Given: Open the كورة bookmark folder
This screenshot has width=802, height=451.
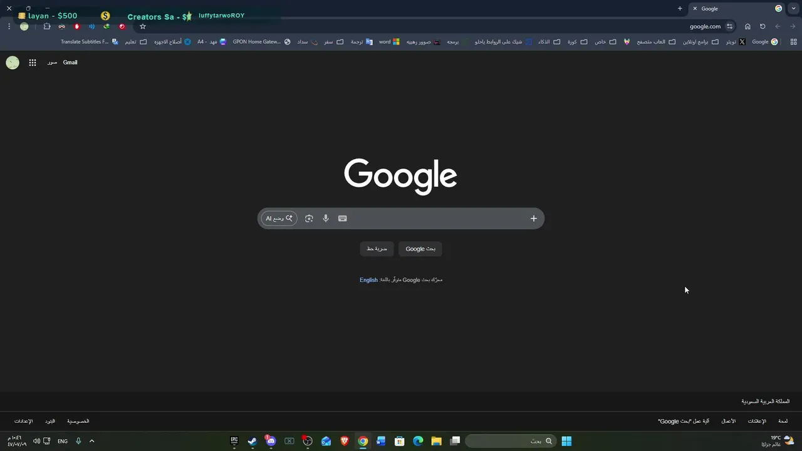Looking at the screenshot, I should (578, 42).
